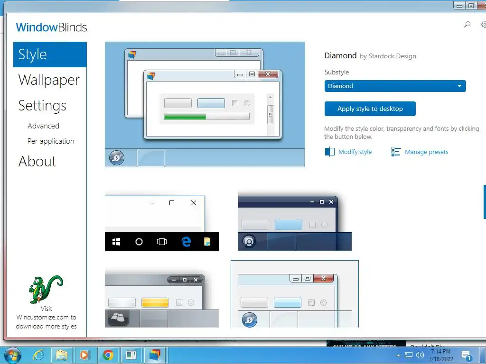
Task: Open Per application settings
Action: 51,141
